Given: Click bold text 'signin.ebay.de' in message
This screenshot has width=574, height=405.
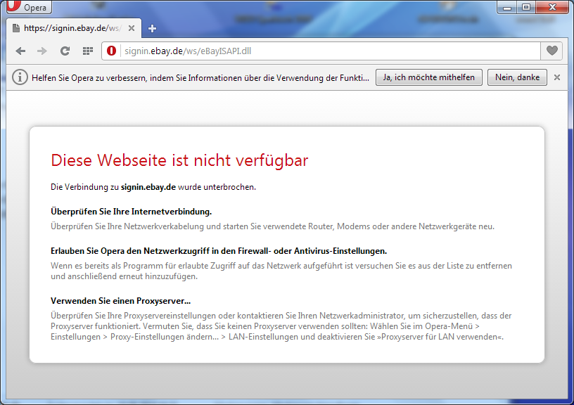Looking at the screenshot, I should [x=148, y=187].
